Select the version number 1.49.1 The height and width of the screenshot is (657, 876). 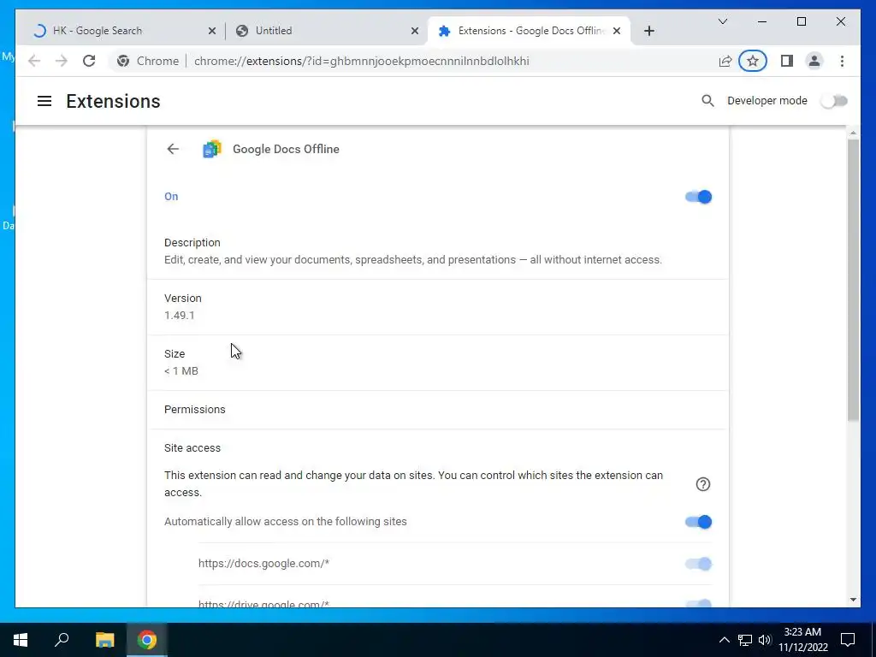point(180,315)
